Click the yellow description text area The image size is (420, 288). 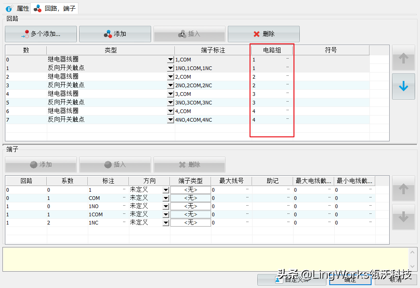(x=205, y=259)
